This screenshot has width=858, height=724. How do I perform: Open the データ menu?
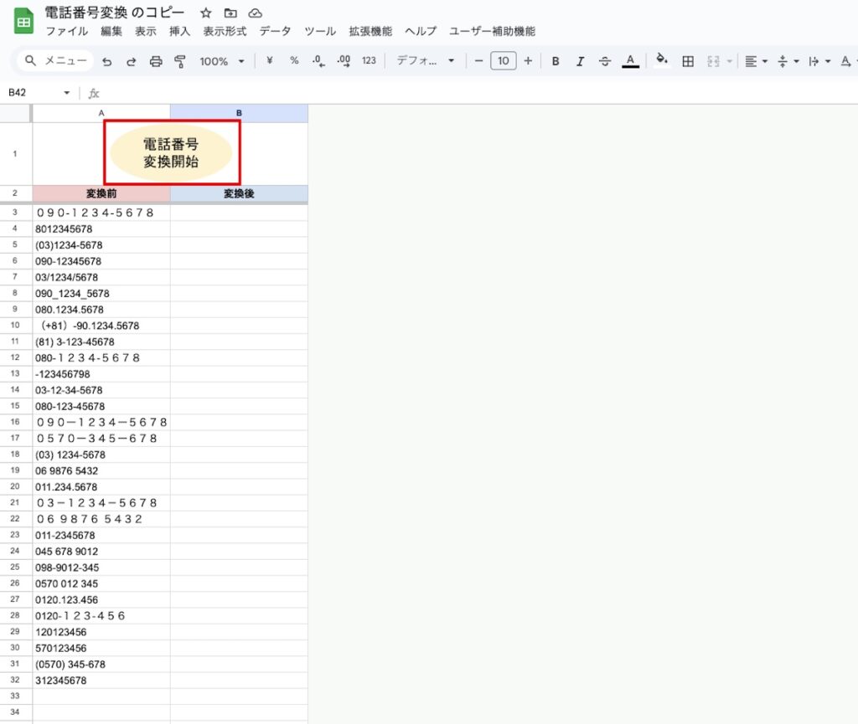coord(275,31)
